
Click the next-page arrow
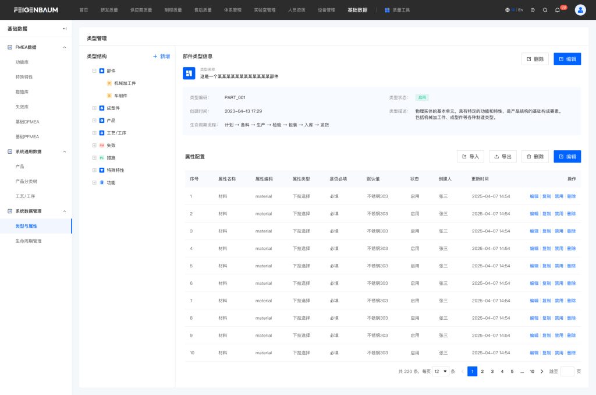542,372
